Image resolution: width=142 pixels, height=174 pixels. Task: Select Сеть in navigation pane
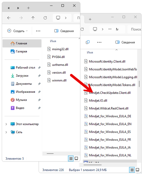pyautogui.click(x=16, y=132)
